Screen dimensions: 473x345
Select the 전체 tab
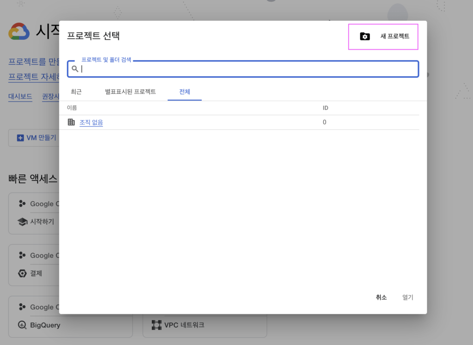point(185,92)
